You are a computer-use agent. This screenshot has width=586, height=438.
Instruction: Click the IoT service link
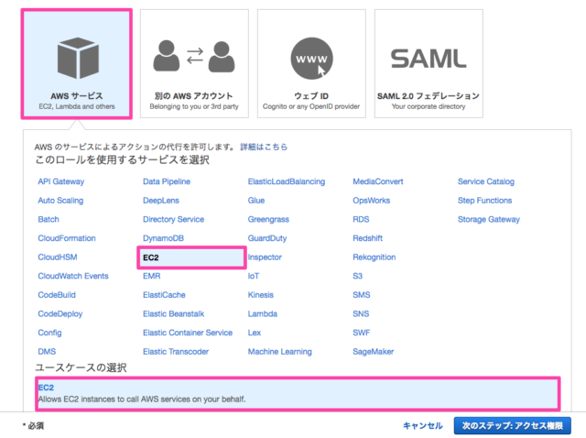coord(254,276)
